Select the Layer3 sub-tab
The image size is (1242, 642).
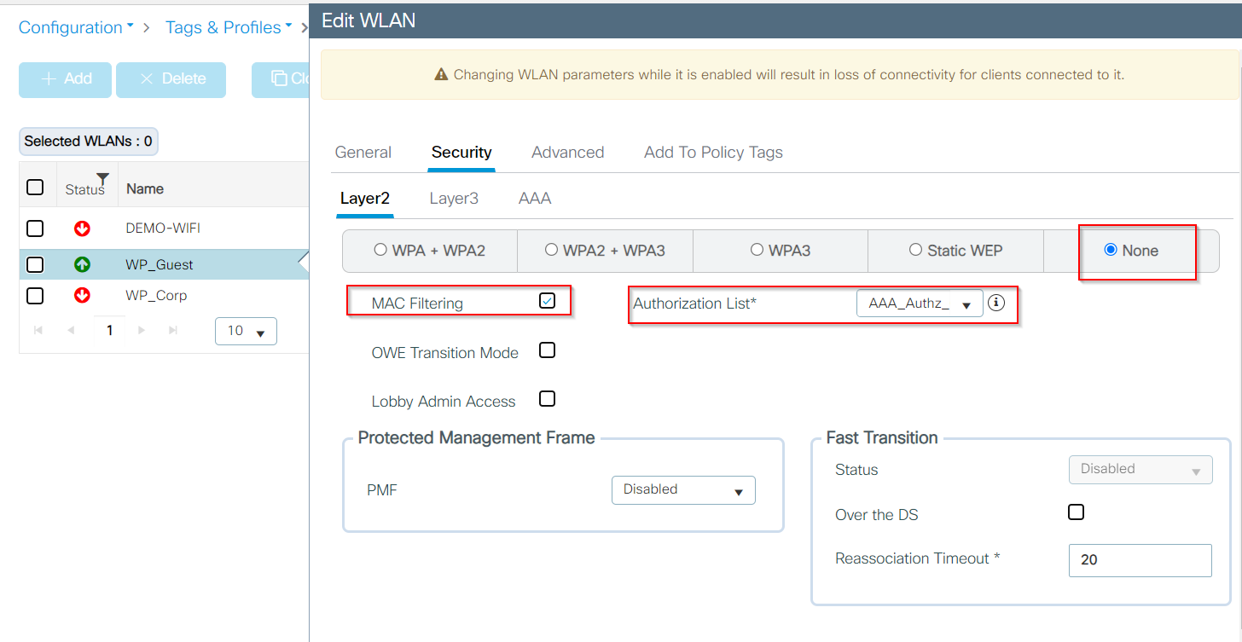454,199
